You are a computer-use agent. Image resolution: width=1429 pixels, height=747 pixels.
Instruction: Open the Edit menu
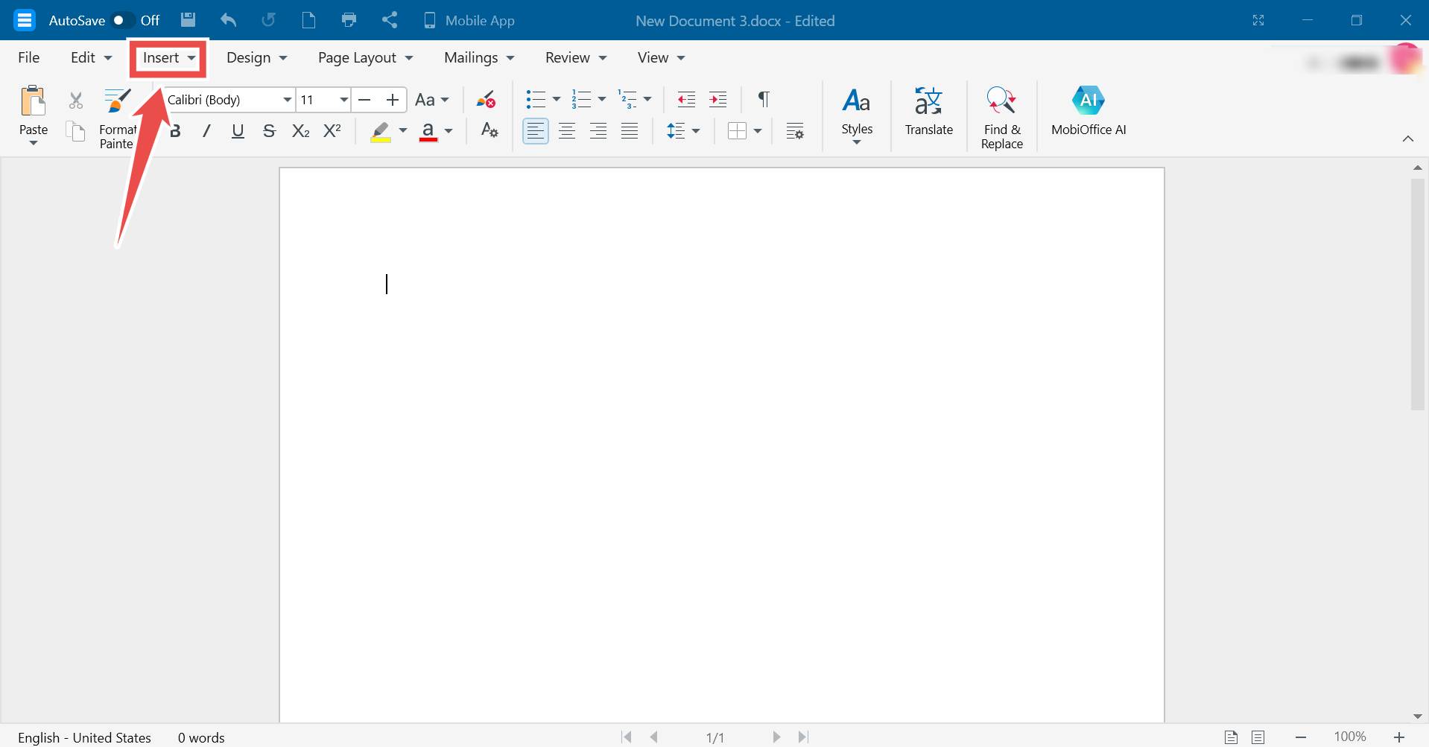pyautogui.click(x=91, y=57)
